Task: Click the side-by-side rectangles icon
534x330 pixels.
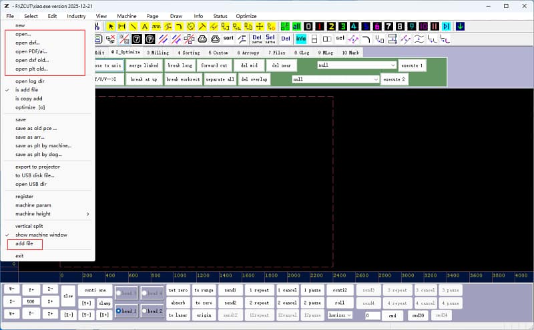Action: 327,39
